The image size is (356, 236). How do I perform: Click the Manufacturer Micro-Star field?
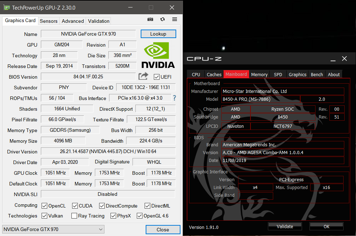tap(283, 91)
